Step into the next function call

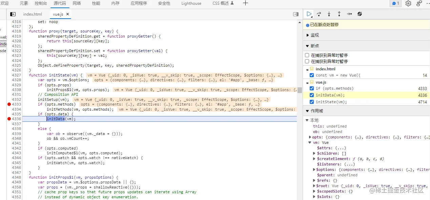[x=329, y=14]
